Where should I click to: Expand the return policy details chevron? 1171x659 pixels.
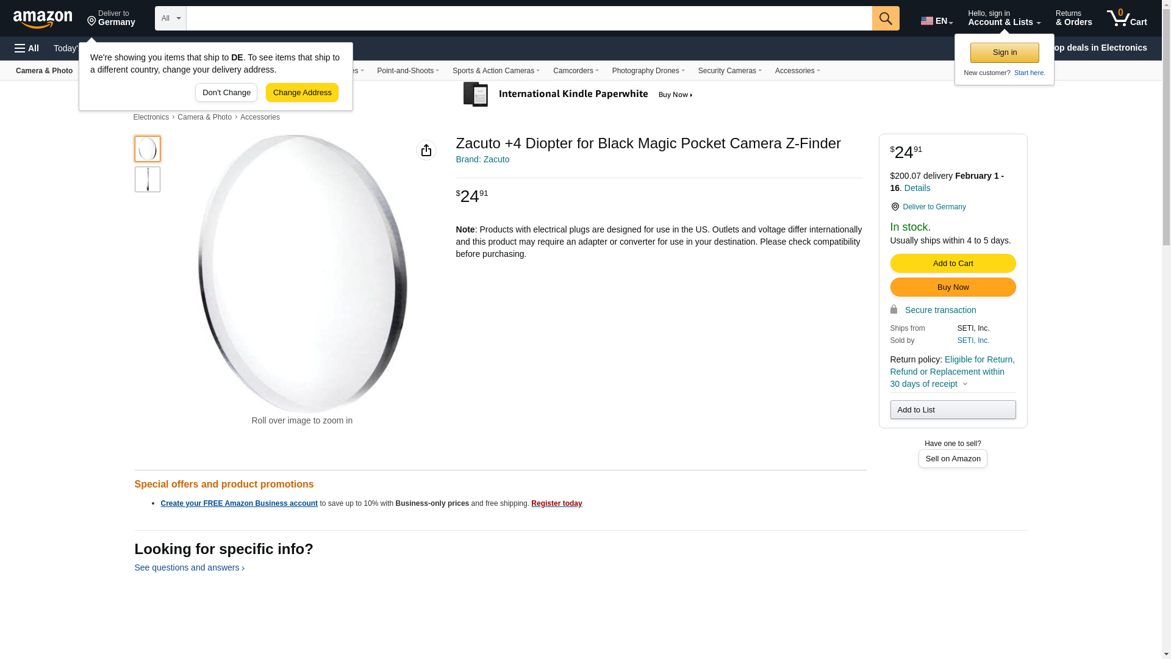pyautogui.click(x=965, y=384)
